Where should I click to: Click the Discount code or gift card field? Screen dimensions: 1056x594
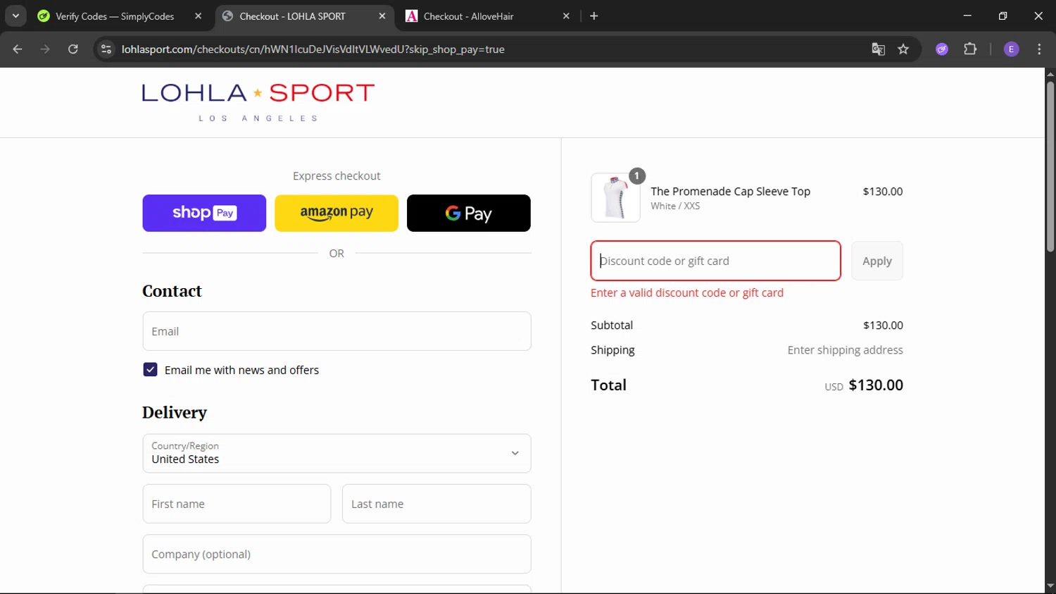pyautogui.click(x=715, y=261)
